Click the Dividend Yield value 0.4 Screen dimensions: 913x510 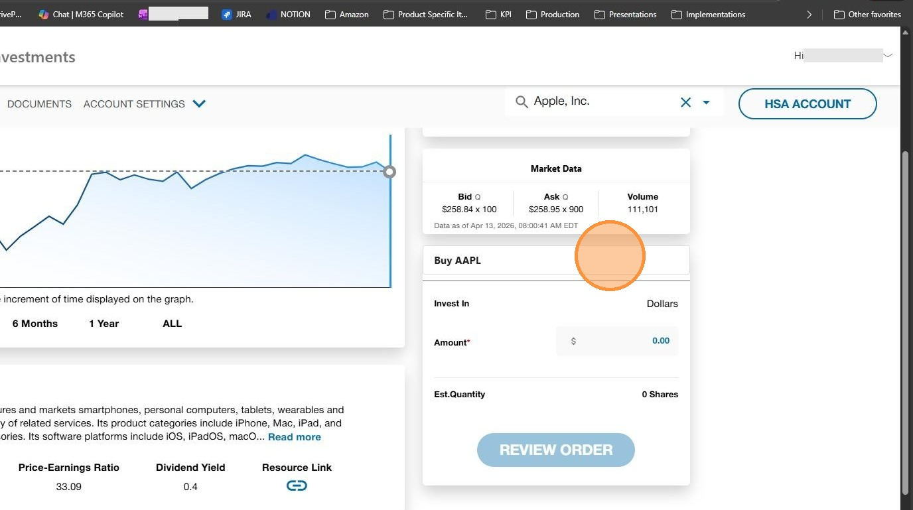tap(190, 487)
